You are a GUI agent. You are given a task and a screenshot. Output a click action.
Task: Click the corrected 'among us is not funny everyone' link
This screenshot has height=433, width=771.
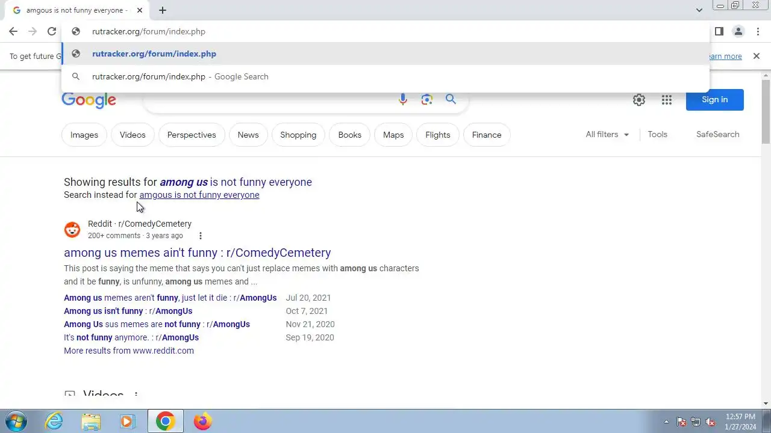(x=236, y=182)
